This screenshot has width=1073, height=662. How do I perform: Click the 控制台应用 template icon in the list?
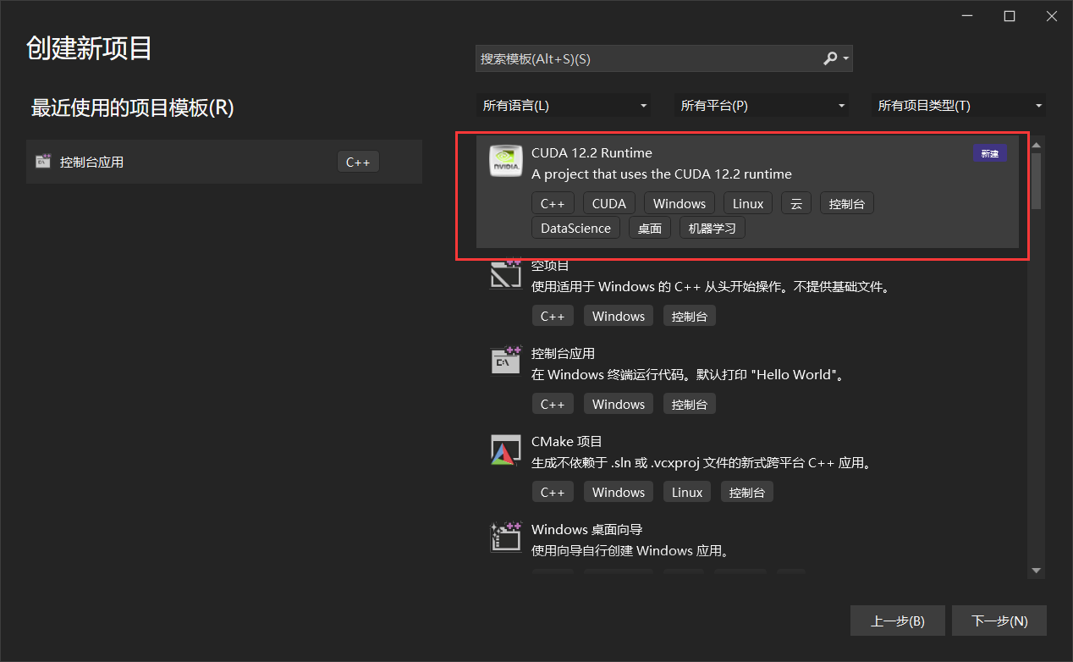coord(505,361)
